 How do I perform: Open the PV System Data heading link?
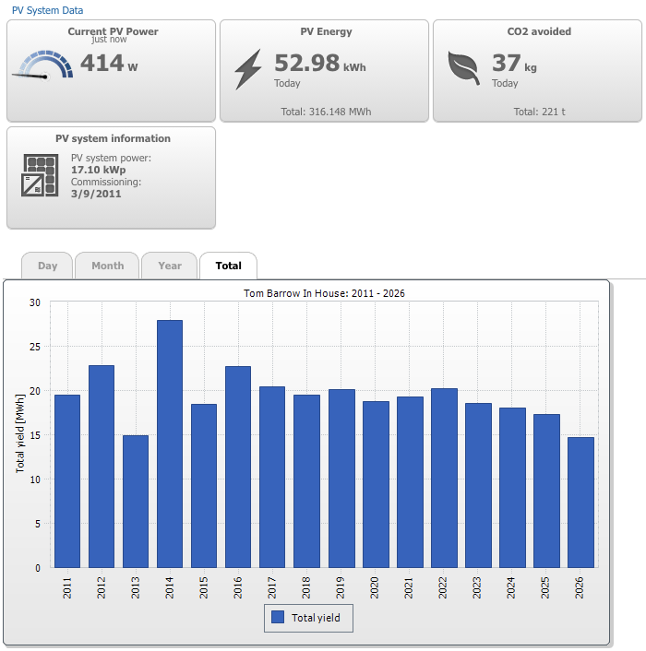[47, 10]
